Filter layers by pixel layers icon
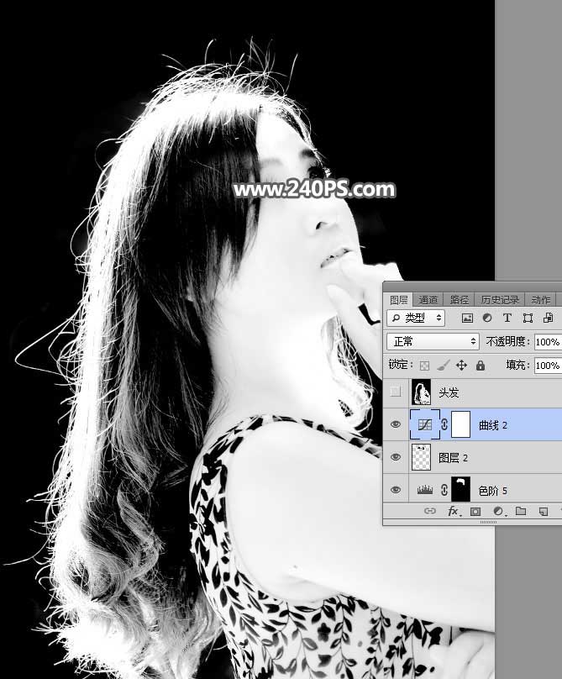The width and height of the screenshot is (562, 679). 467,318
